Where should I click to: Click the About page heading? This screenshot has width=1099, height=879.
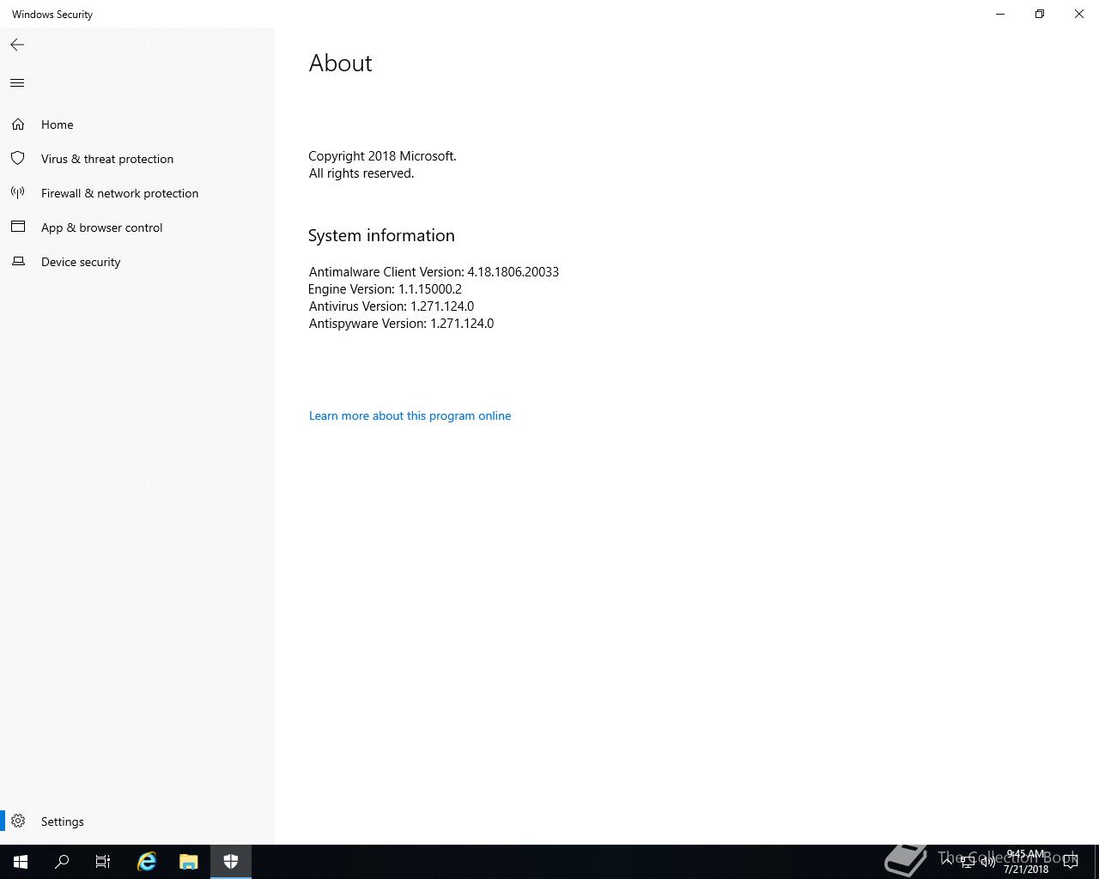[341, 64]
